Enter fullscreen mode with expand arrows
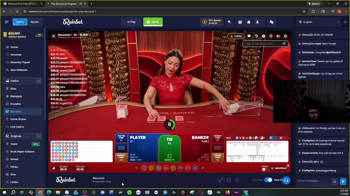 (x=221, y=180)
